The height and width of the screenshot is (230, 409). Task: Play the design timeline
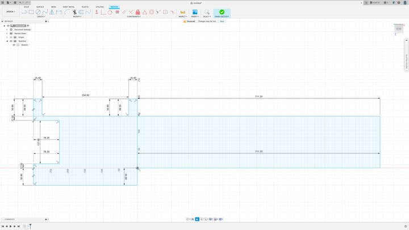point(11,227)
